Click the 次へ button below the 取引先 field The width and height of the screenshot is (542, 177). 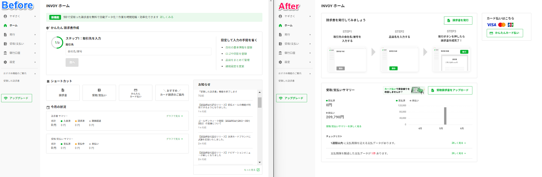[x=72, y=62]
